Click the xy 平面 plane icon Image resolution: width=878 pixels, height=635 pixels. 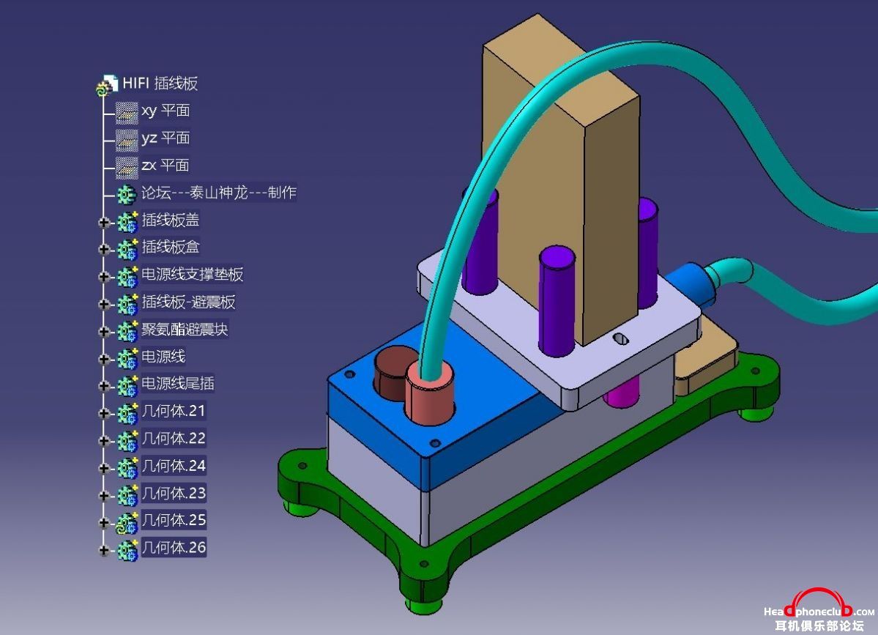point(127,113)
